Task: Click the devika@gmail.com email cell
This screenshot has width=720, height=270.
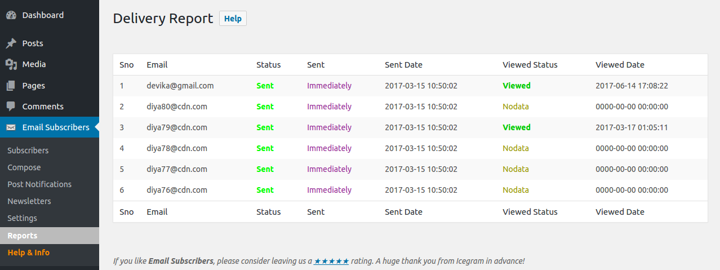Action: (x=180, y=86)
